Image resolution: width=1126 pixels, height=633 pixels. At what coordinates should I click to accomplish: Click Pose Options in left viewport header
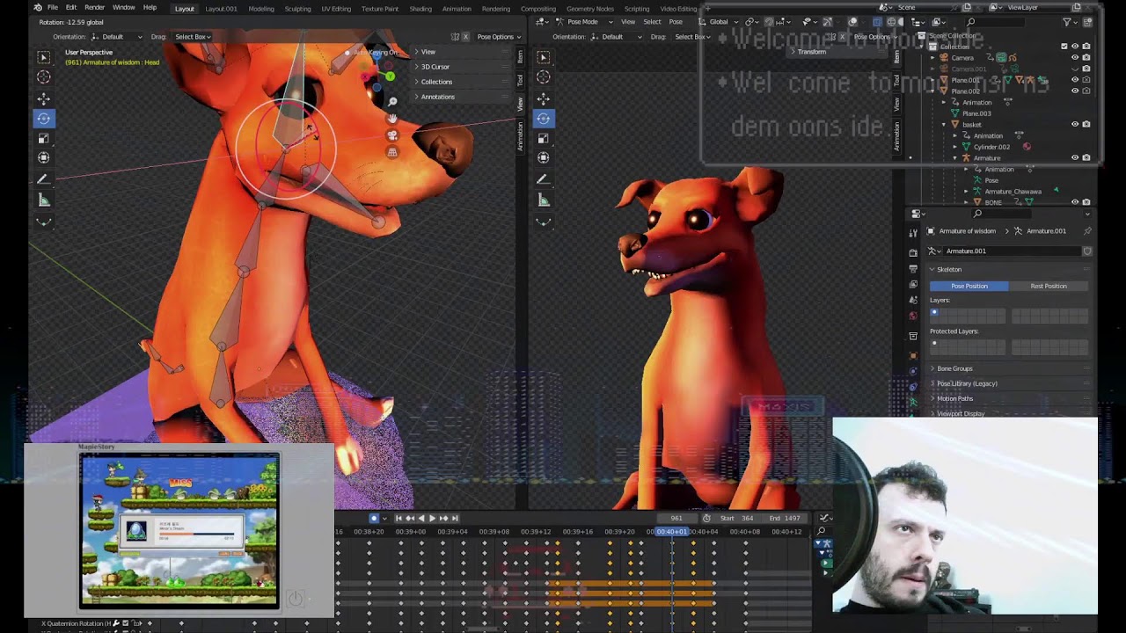click(498, 37)
